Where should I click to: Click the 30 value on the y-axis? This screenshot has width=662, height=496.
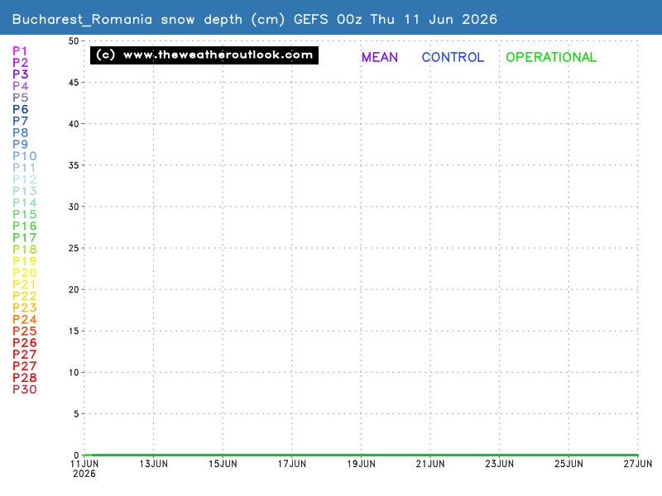coord(74,207)
